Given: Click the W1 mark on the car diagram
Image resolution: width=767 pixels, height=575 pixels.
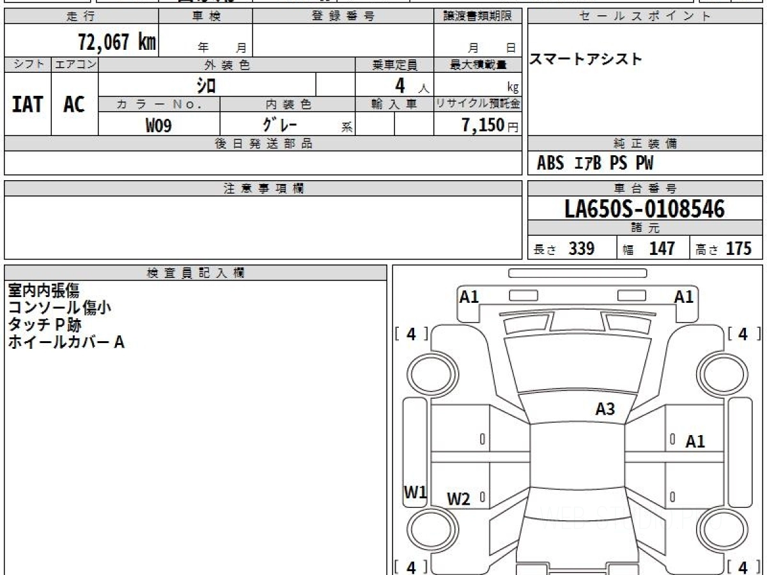Looking at the screenshot, I should [x=415, y=492].
